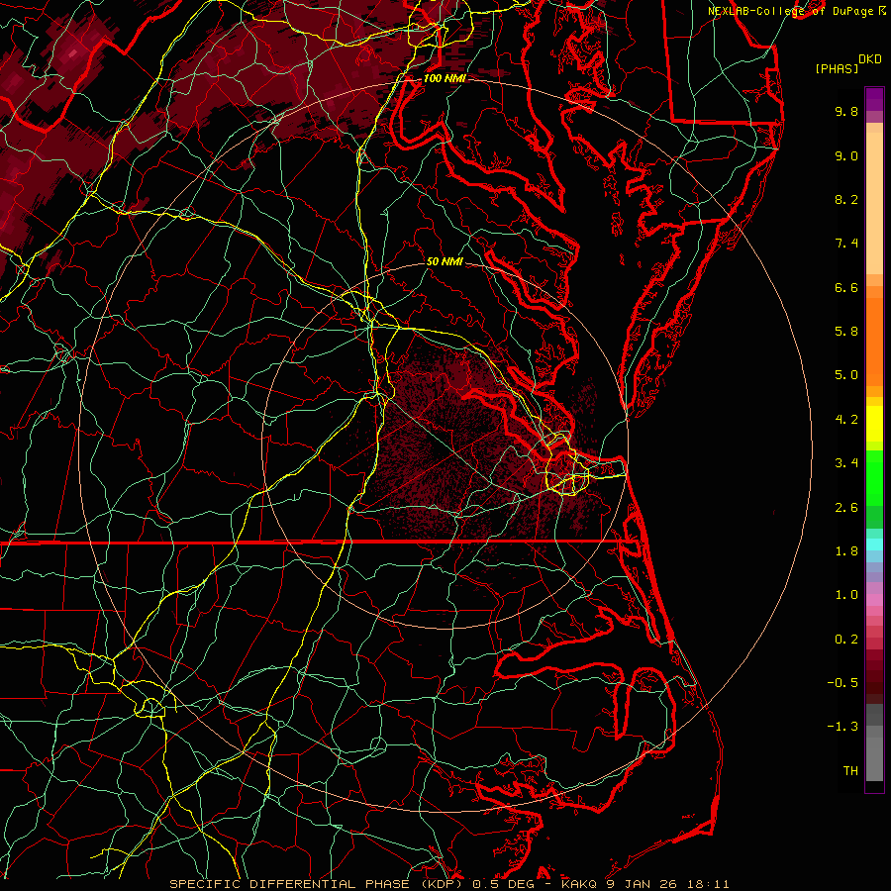This screenshot has width=891, height=891.
Task: Click the 6.6 scale value
Action: click(x=846, y=287)
